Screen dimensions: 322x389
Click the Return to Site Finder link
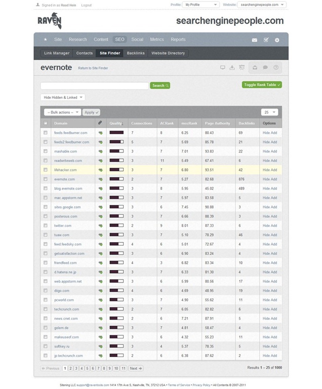[x=93, y=68]
